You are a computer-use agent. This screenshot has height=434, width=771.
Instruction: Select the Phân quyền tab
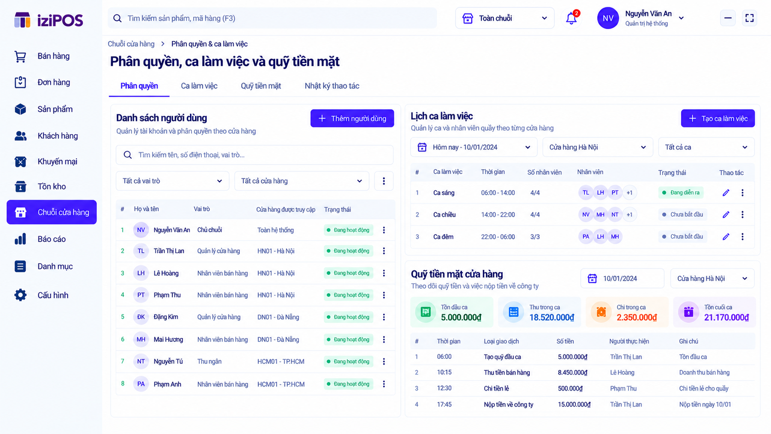click(139, 86)
